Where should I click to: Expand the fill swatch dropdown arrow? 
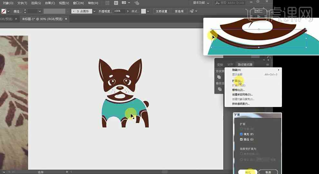9,11
